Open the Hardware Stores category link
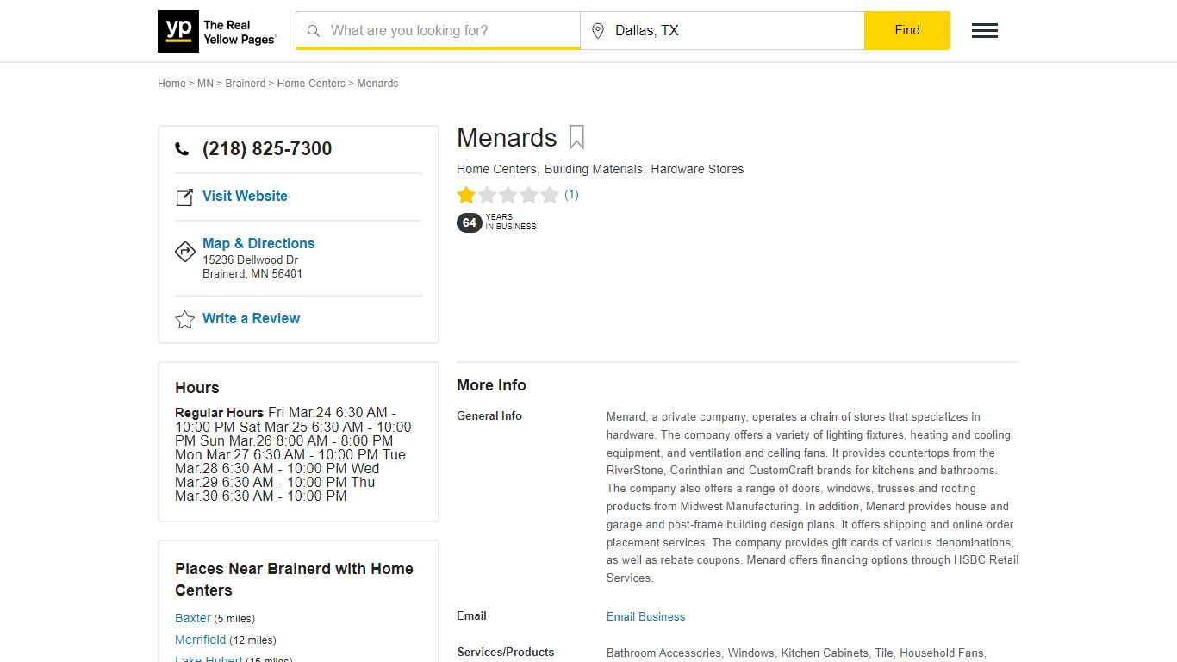 pyautogui.click(x=697, y=169)
